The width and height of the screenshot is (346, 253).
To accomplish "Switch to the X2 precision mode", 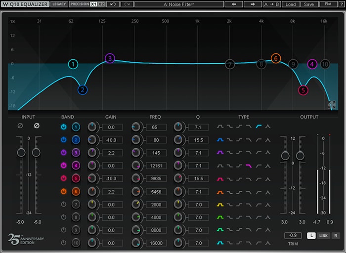I will point(101,4).
